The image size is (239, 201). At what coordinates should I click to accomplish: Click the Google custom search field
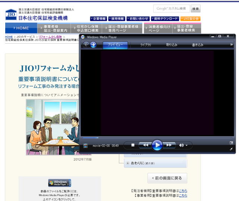(171, 8)
